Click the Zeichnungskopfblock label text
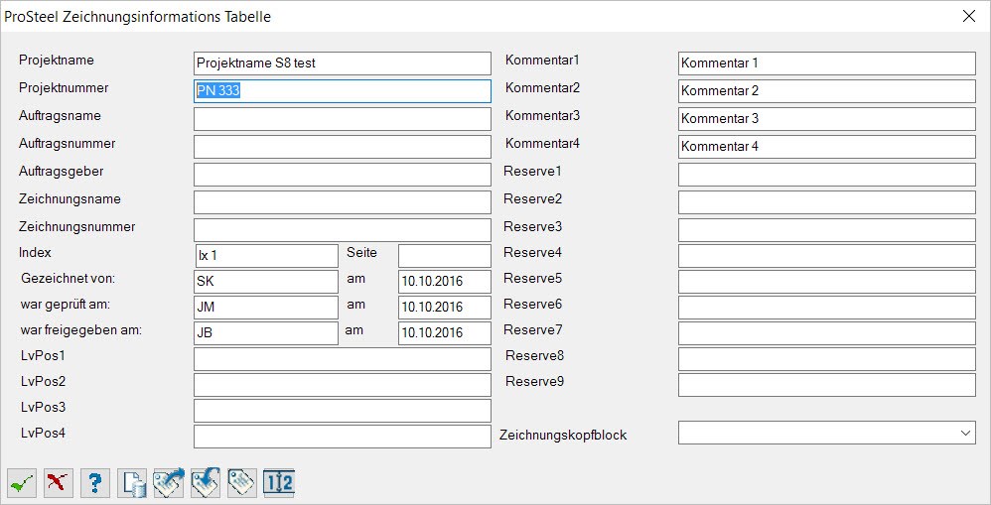The height and width of the screenshot is (505, 991). click(563, 435)
